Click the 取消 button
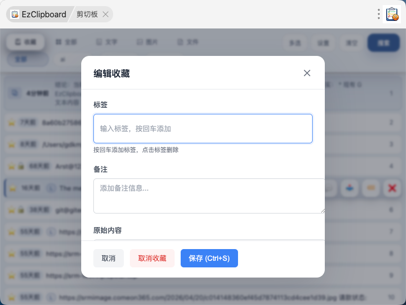Image resolution: width=406 pixels, height=305 pixels. coord(109,258)
